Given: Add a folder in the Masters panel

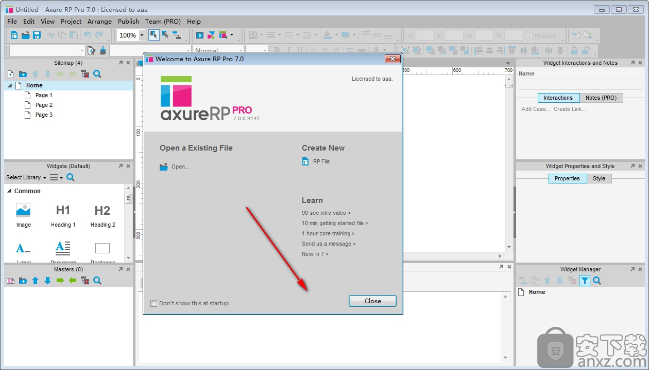Looking at the screenshot, I should tap(23, 281).
